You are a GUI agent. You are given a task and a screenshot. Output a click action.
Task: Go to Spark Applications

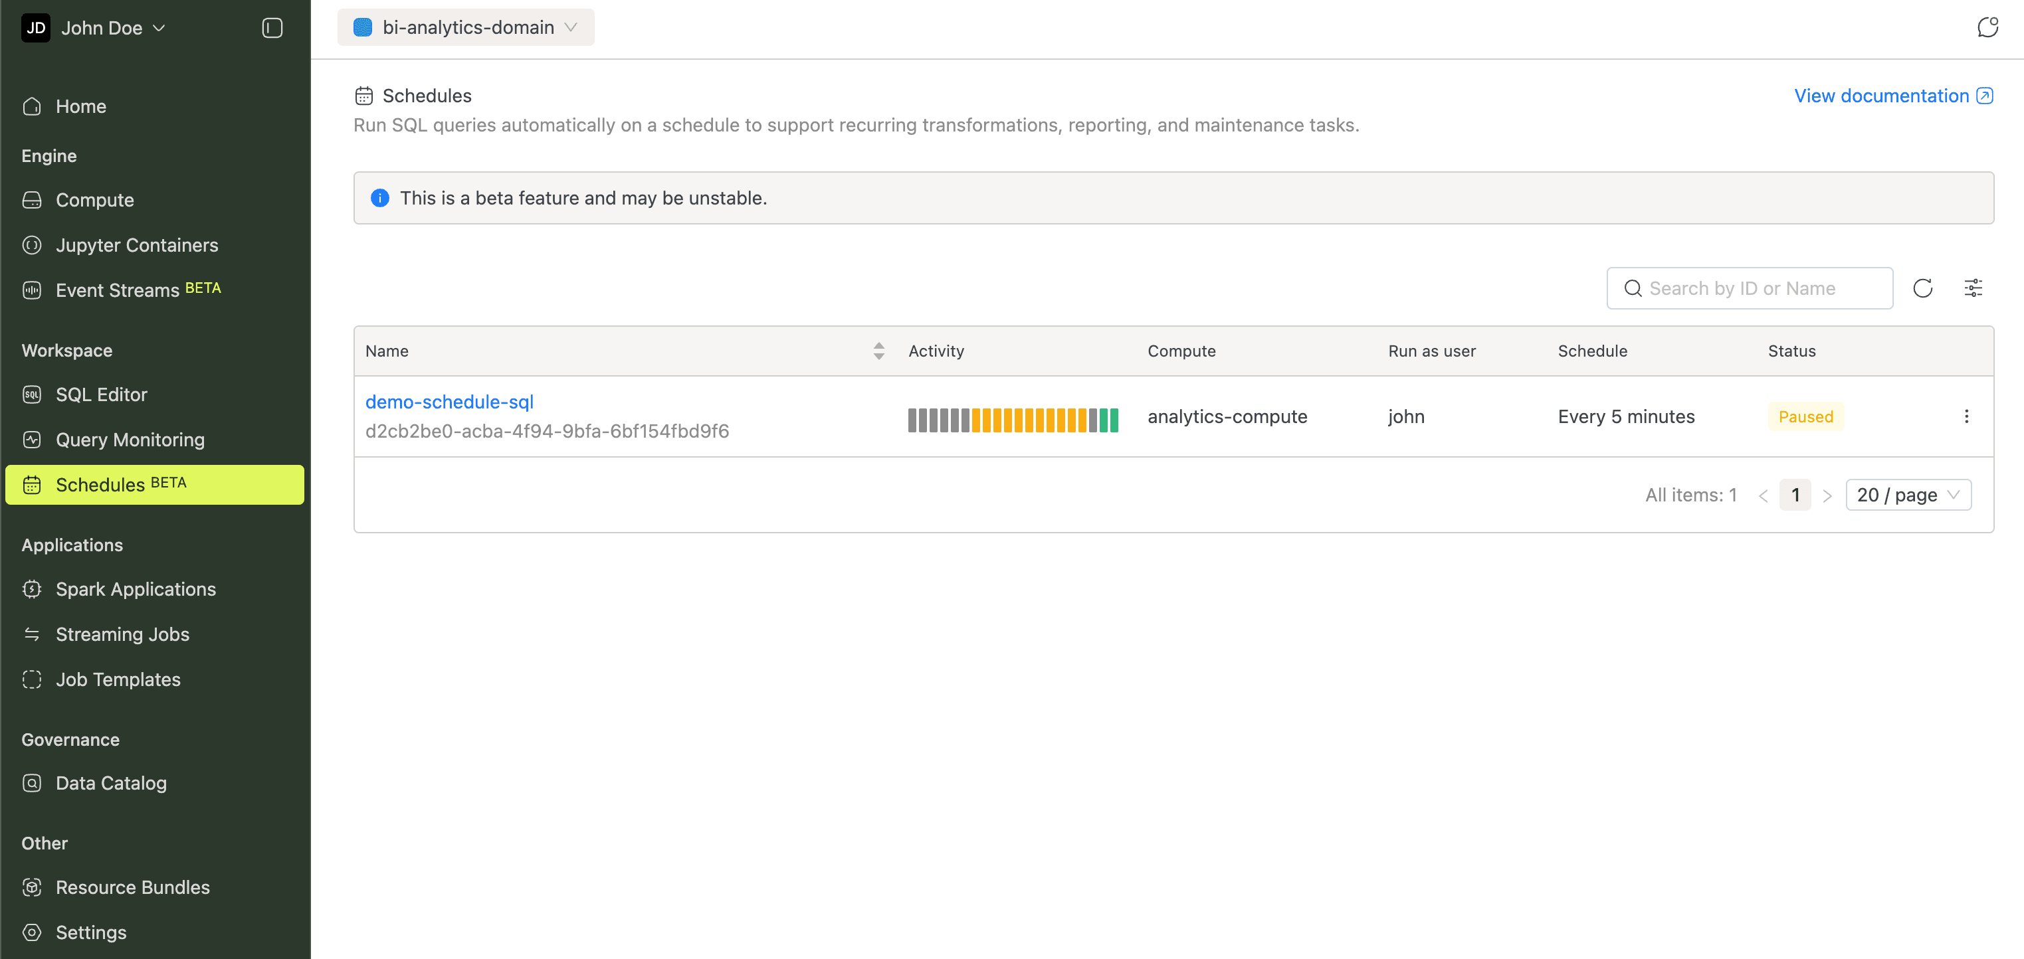coord(135,589)
